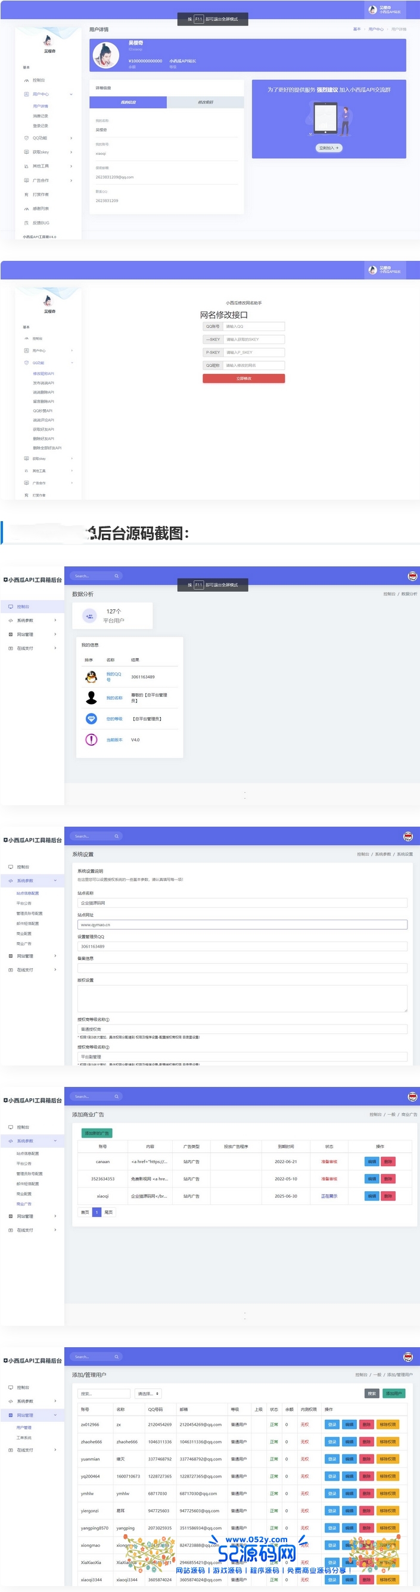The width and height of the screenshot is (420, 1592).
Task: Click the 站点网址 input field
Action: coord(242,924)
